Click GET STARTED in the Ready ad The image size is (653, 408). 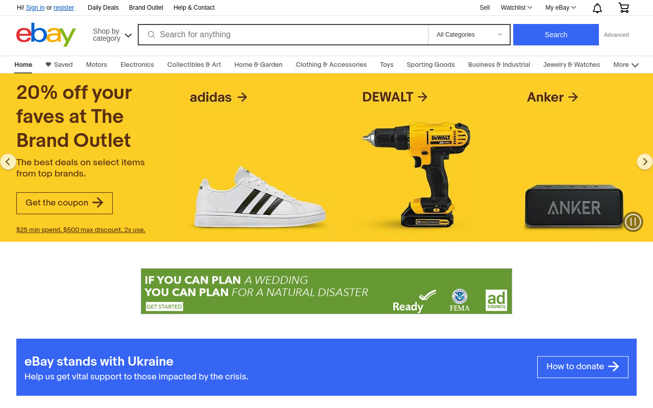pos(164,307)
